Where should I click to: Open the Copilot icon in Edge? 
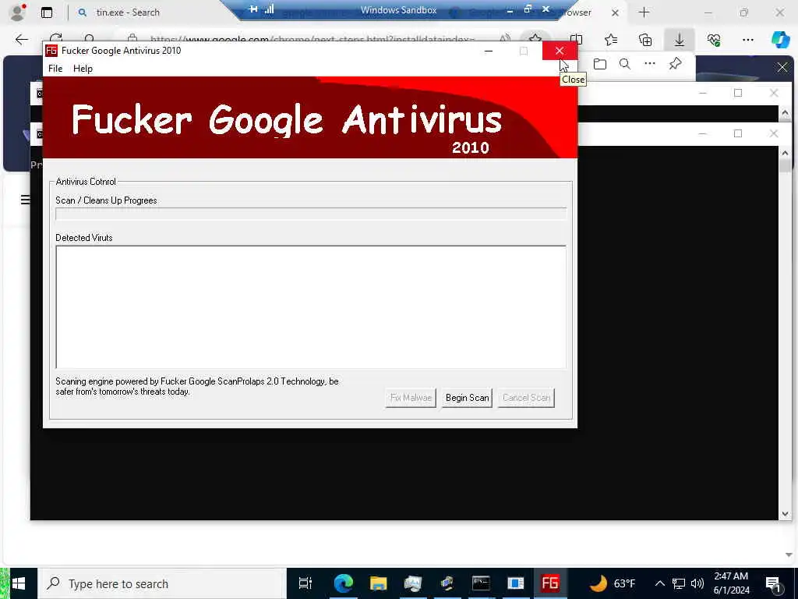[x=780, y=40]
